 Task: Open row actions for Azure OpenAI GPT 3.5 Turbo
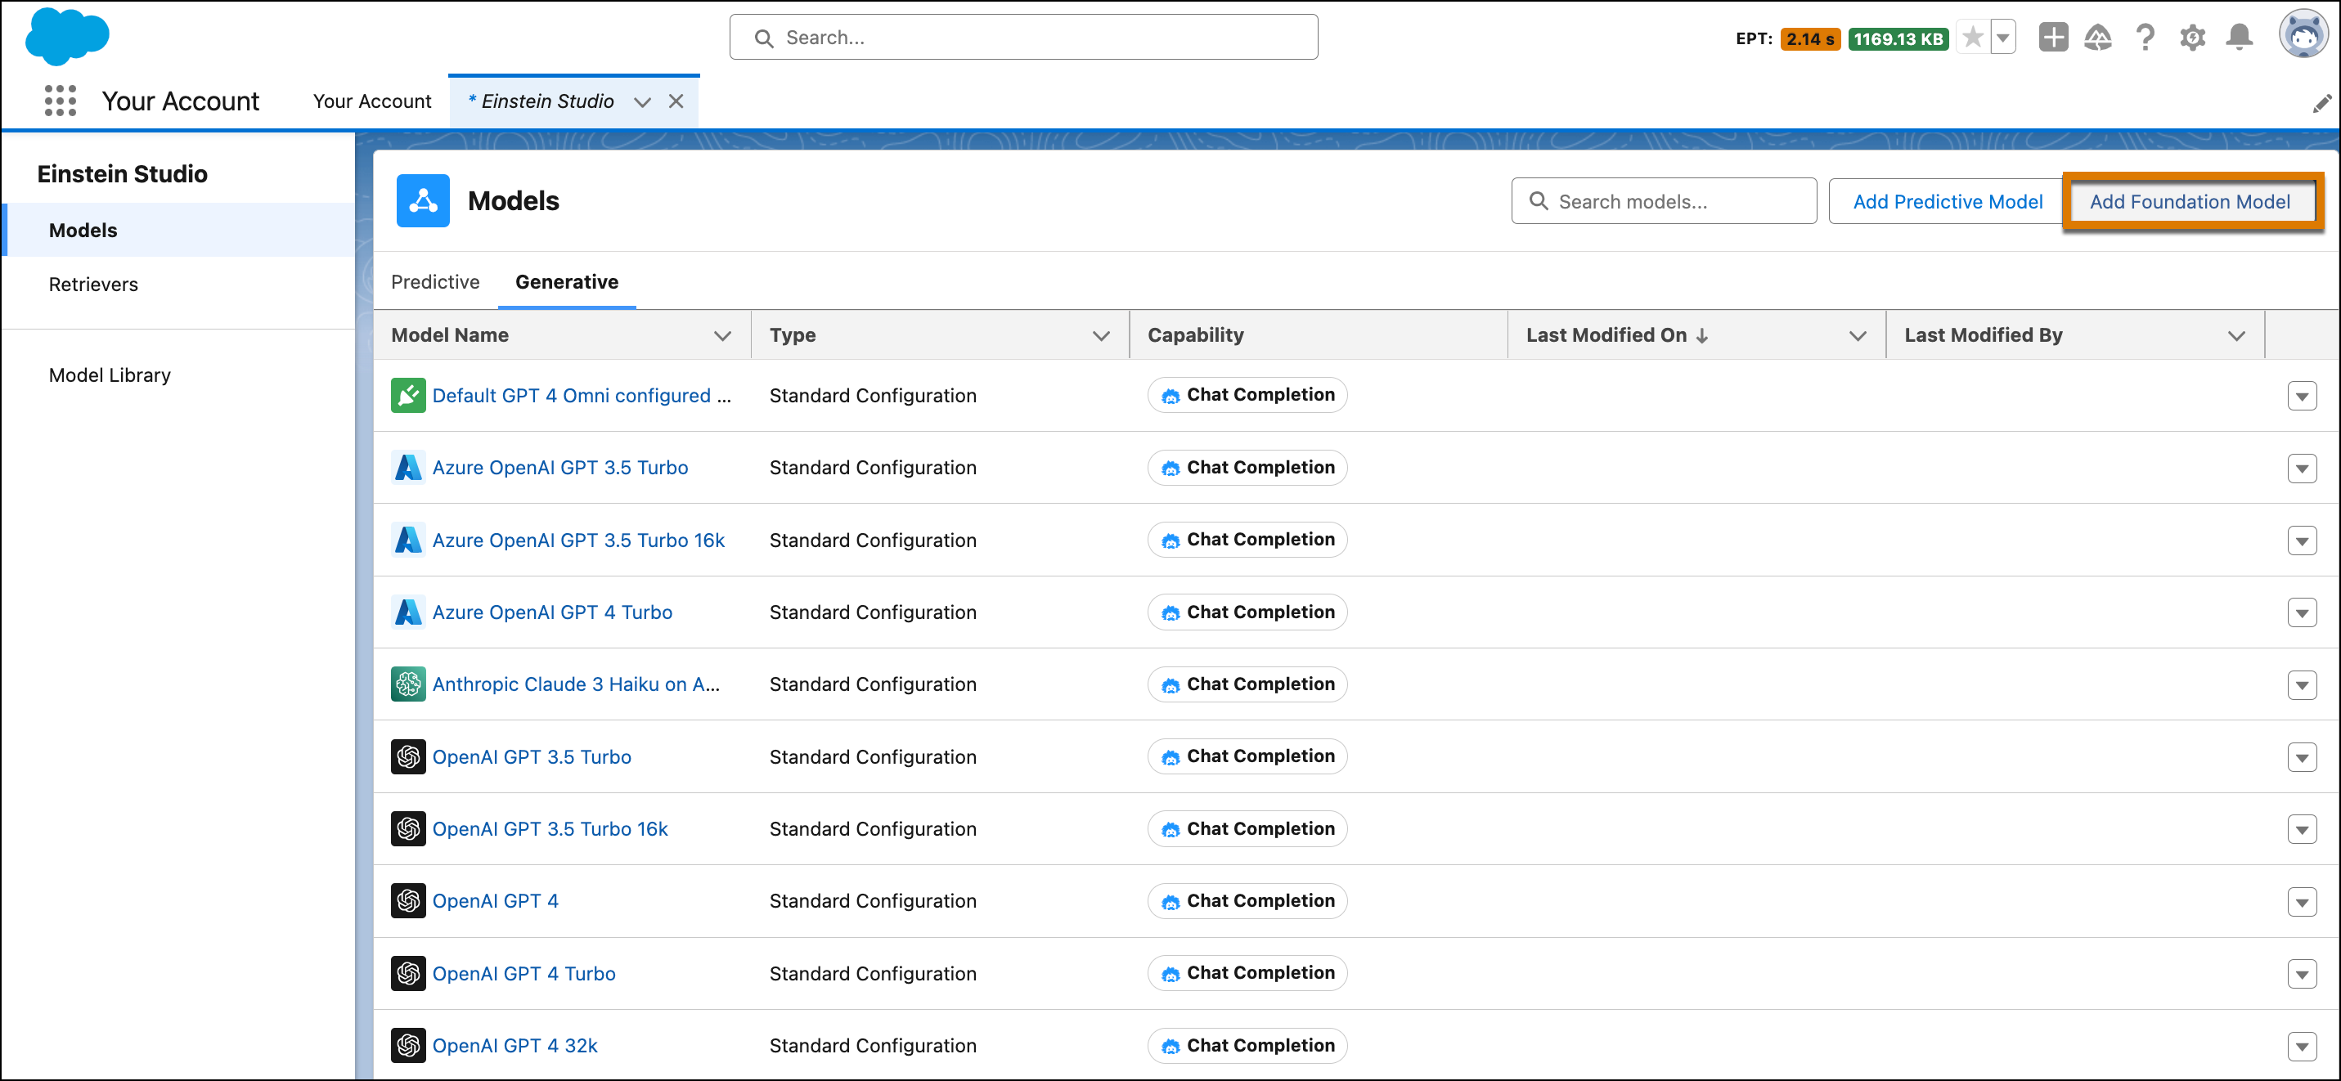[x=2301, y=469]
